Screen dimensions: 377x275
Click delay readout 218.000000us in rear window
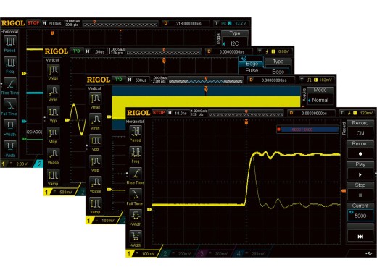point(186,23)
